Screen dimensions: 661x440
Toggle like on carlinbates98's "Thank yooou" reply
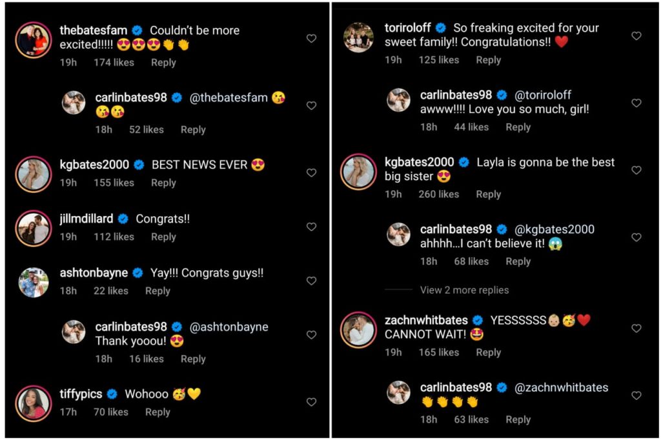click(x=311, y=335)
